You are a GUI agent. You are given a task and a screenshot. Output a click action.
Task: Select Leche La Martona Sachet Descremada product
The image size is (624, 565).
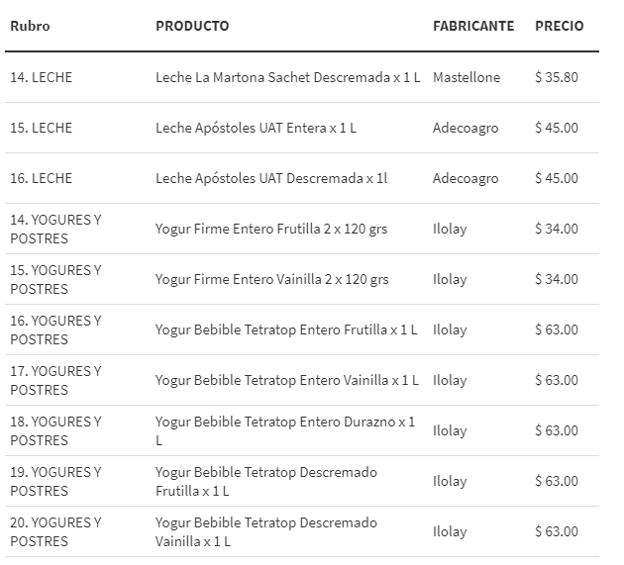[287, 77]
